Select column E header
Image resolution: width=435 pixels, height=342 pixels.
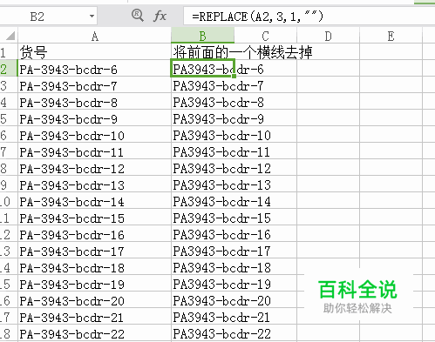391,36
